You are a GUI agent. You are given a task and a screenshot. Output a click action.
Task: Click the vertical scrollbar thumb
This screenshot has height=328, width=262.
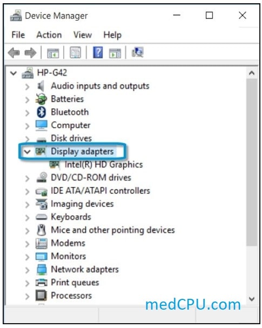click(252, 162)
